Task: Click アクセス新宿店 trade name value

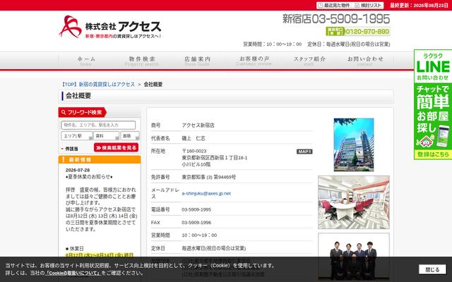Action: 198,125
